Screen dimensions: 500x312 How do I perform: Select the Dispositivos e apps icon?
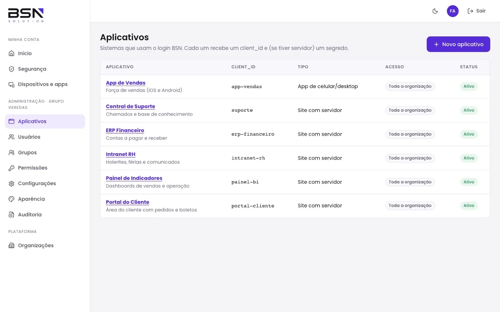pyautogui.click(x=12, y=84)
